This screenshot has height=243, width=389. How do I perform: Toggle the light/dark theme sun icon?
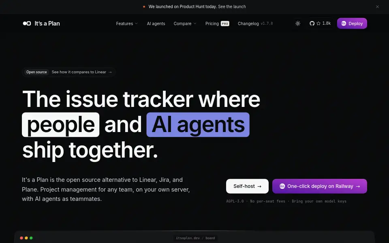point(298,23)
